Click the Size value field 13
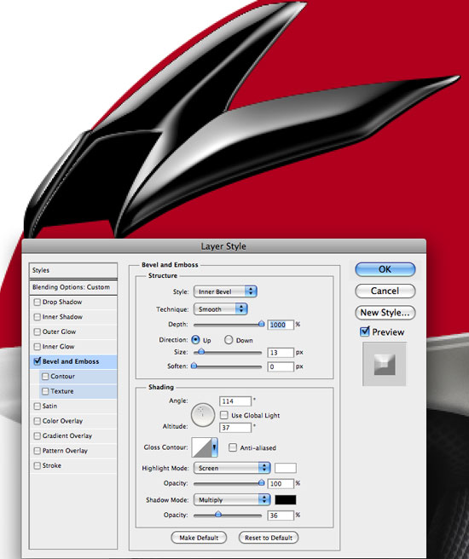Image resolution: width=469 pixels, height=559 pixels. click(281, 353)
